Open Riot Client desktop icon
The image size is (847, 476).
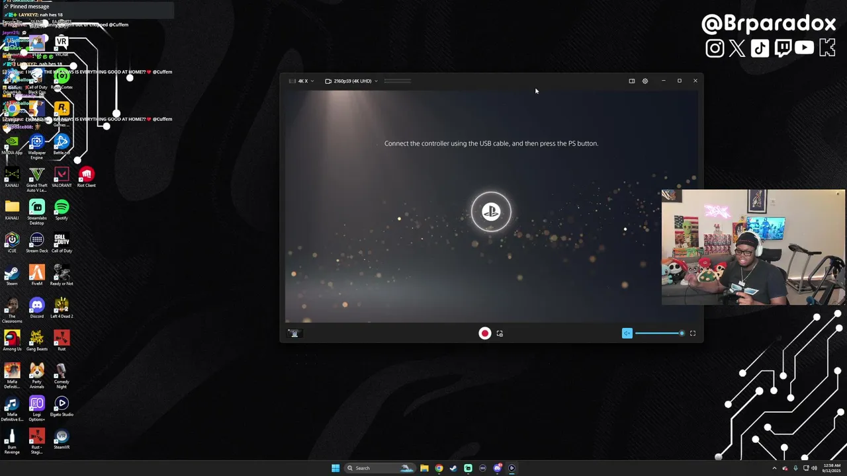point(87,178)
